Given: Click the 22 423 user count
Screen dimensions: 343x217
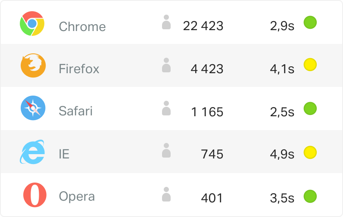Looking at the screenshot, I should 203,26.
